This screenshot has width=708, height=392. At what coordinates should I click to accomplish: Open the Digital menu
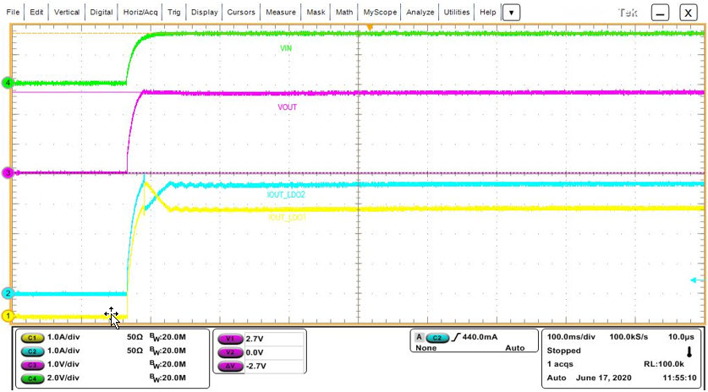coord(102,12)
